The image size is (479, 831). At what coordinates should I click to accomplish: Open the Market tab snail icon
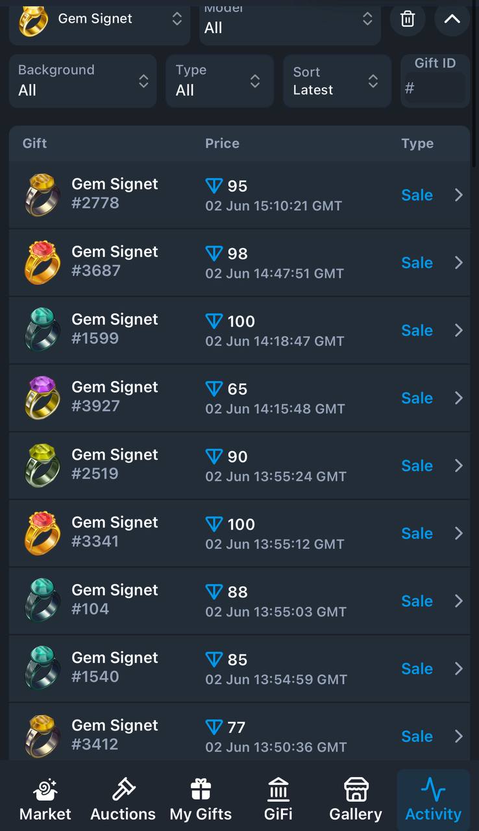pyautogui.click(x=45, y=789)
